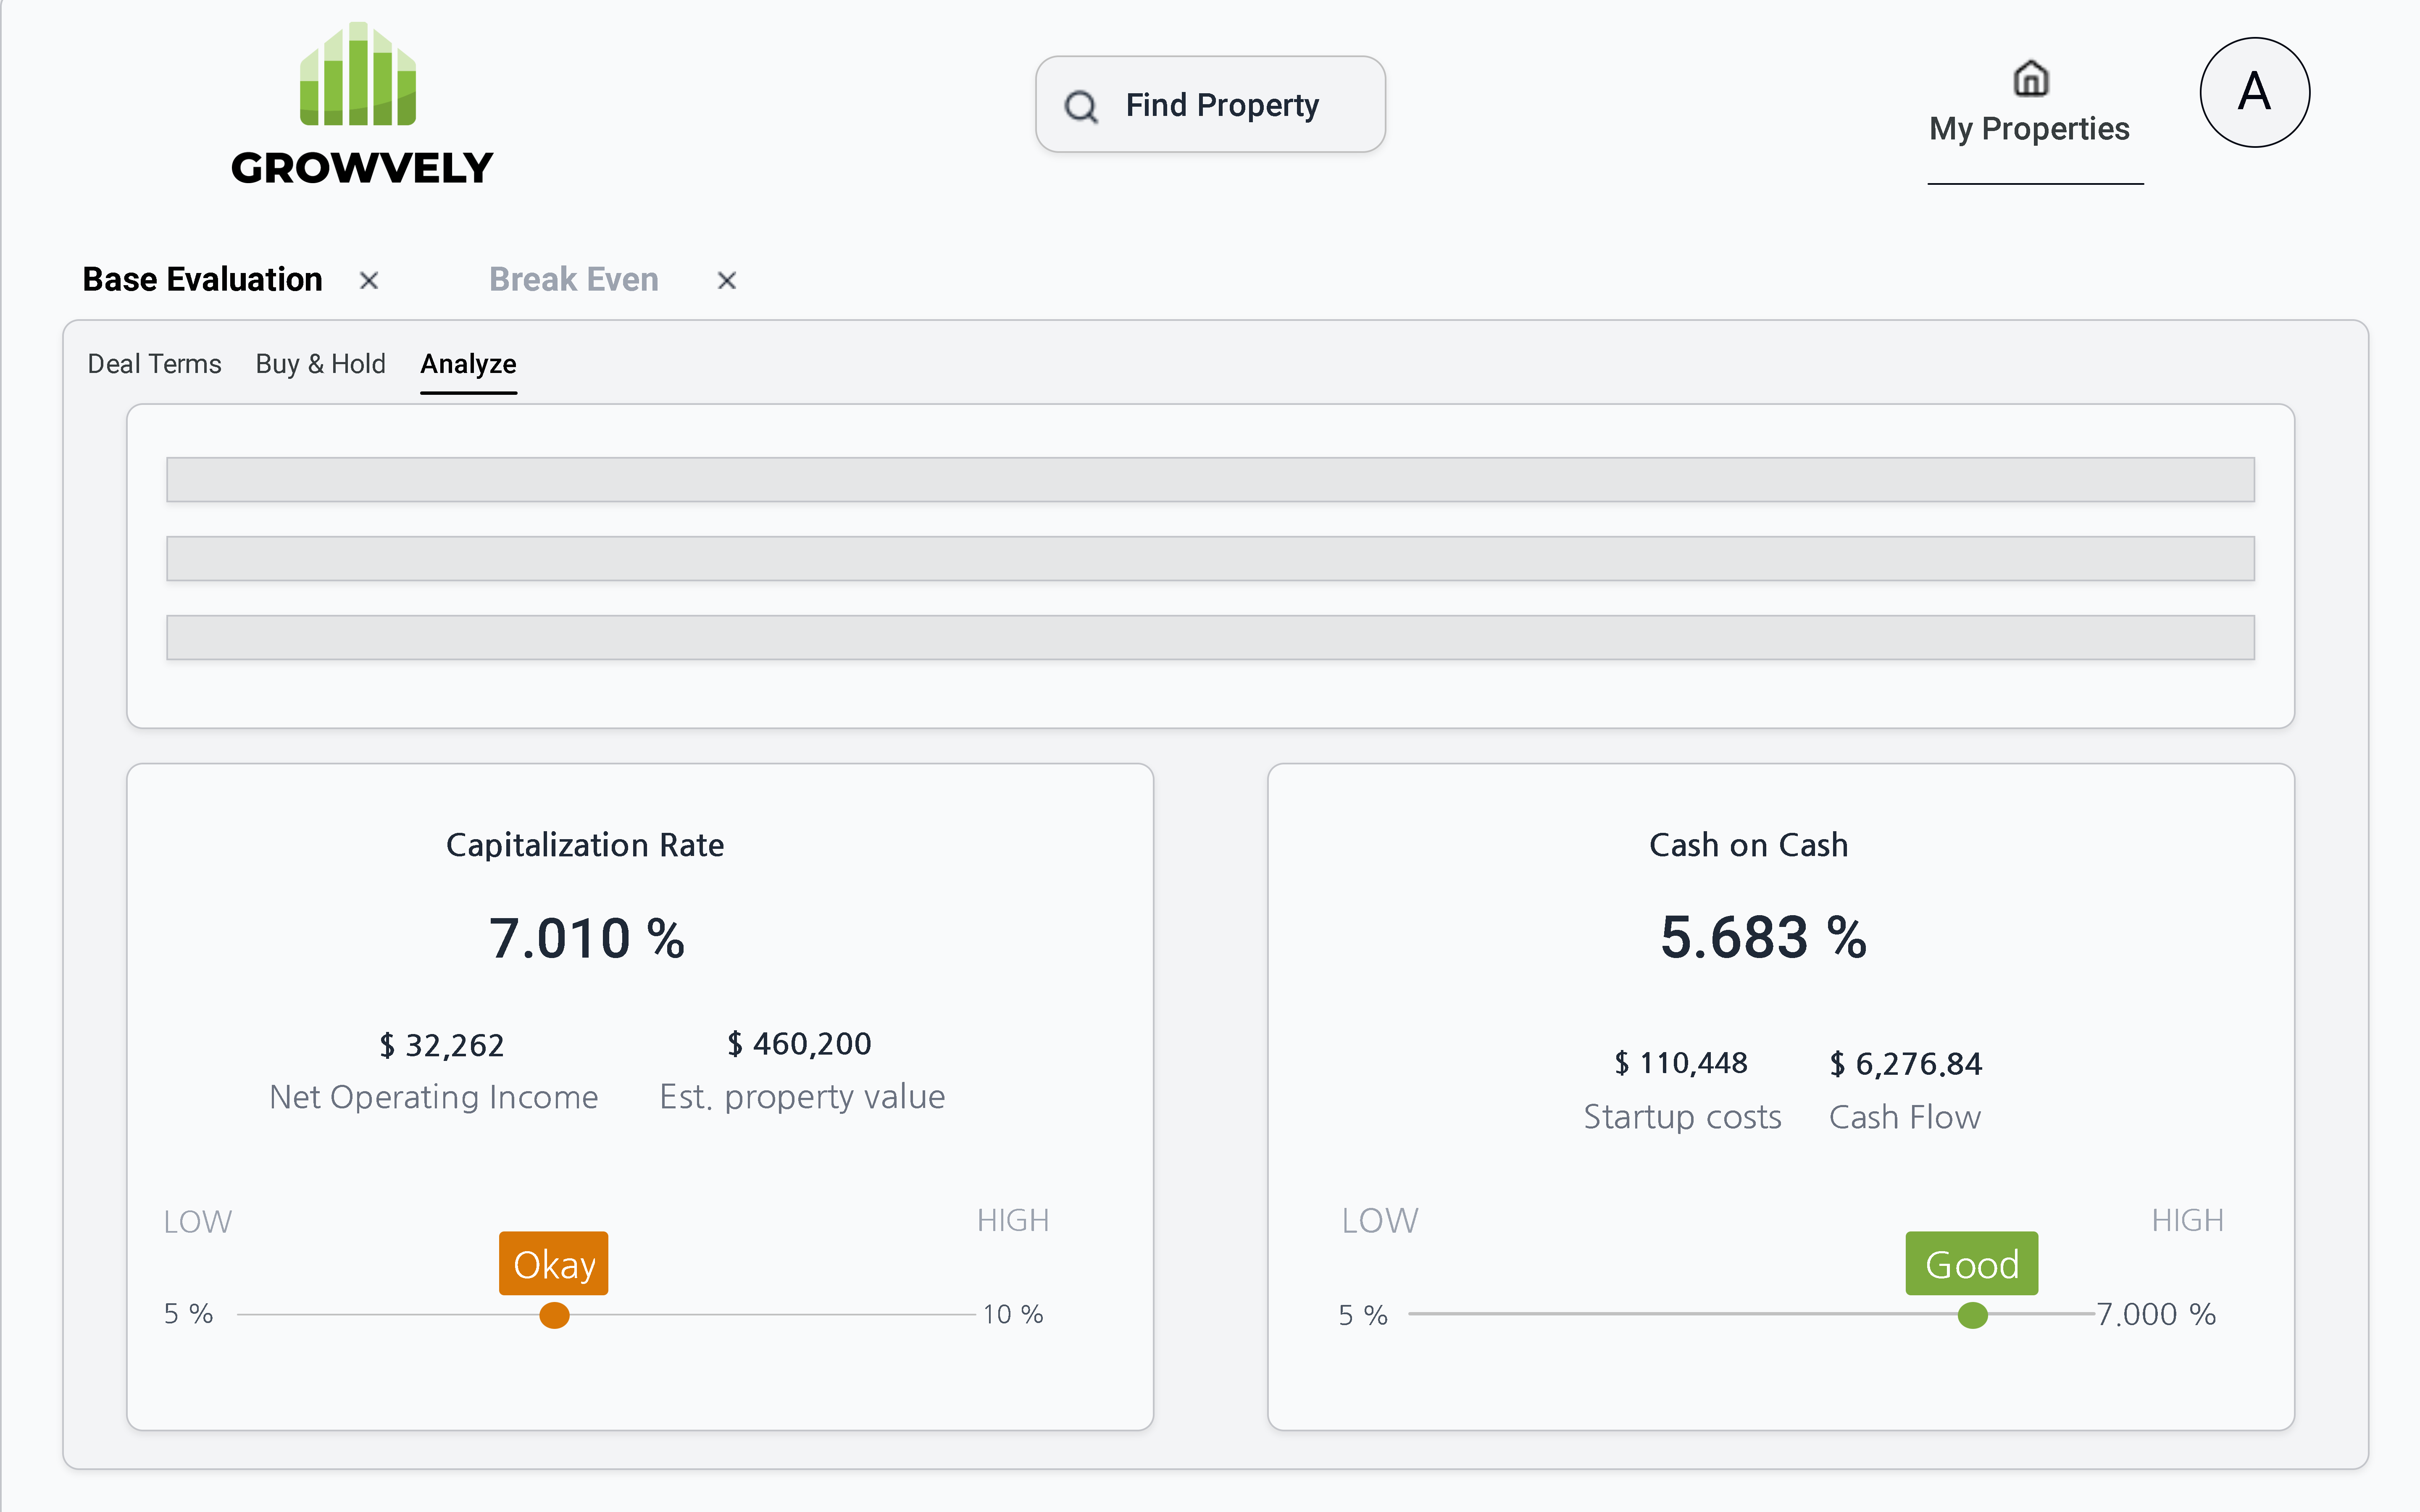
Task: Click the My Properties house icon
Action: [x=2030, y=78]
